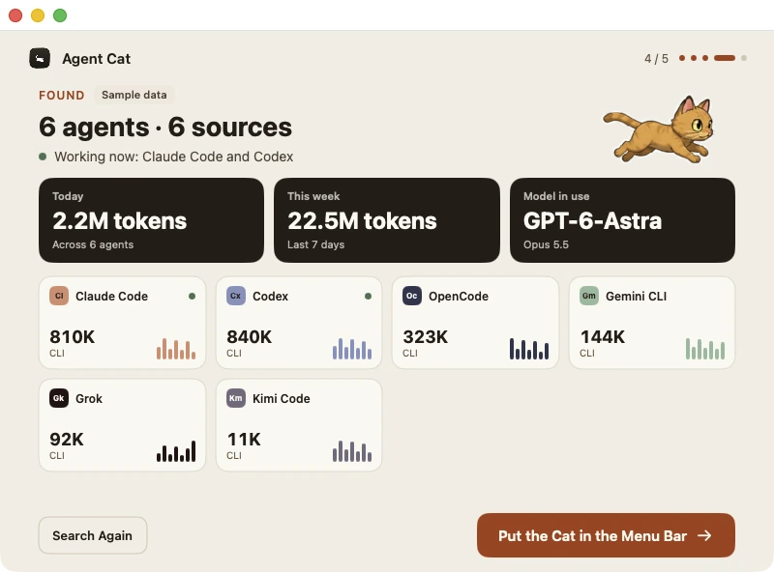Image resolution: width=774 pixels, height=572 pixels.
Task: Click the Claude Code 'Cl' badge icon
Action: 59,296
